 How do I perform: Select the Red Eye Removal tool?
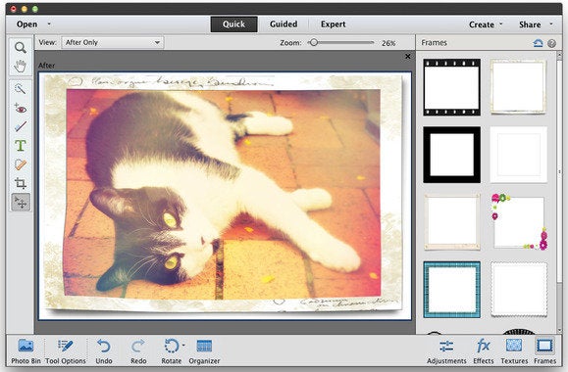click(21, 108)
